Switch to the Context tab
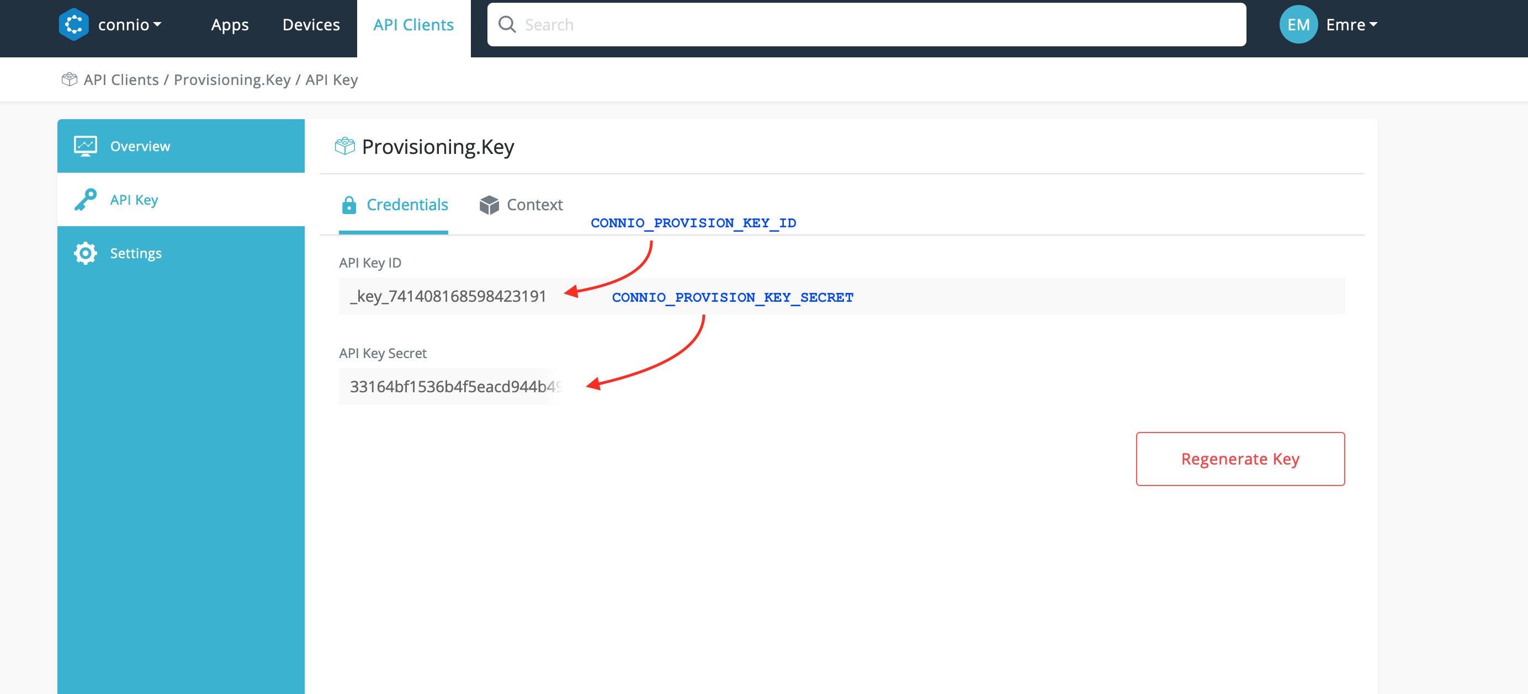The height and width of the screenshot is (694, 1528). pos(534,205)
